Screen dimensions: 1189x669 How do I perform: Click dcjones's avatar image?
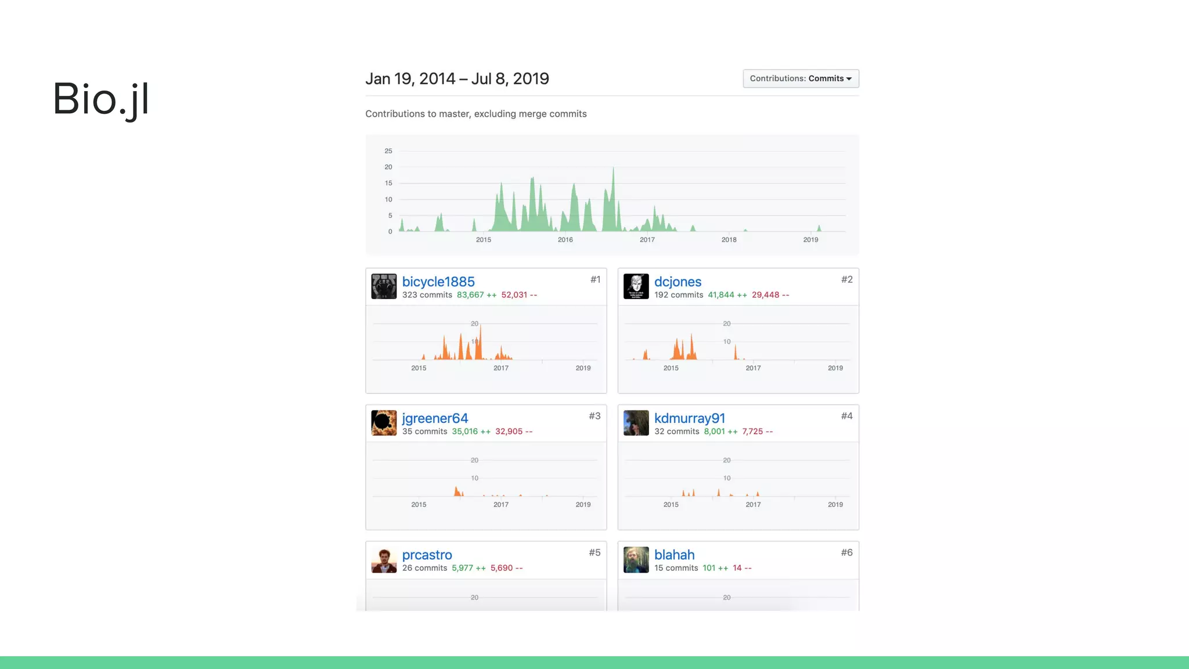click(636, 286)
